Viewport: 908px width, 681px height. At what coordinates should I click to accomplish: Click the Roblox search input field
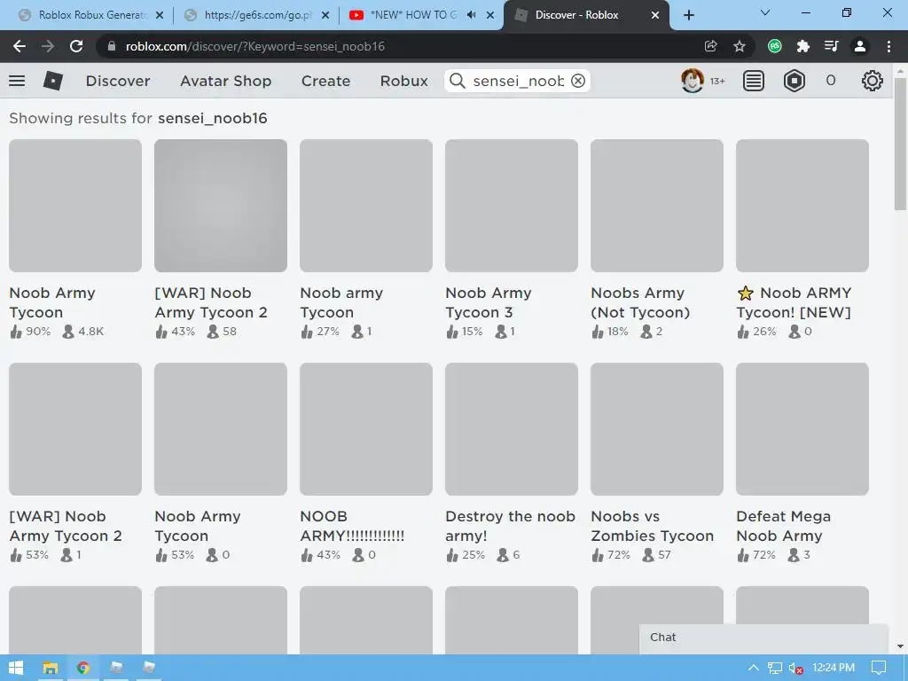coord(518,81)
